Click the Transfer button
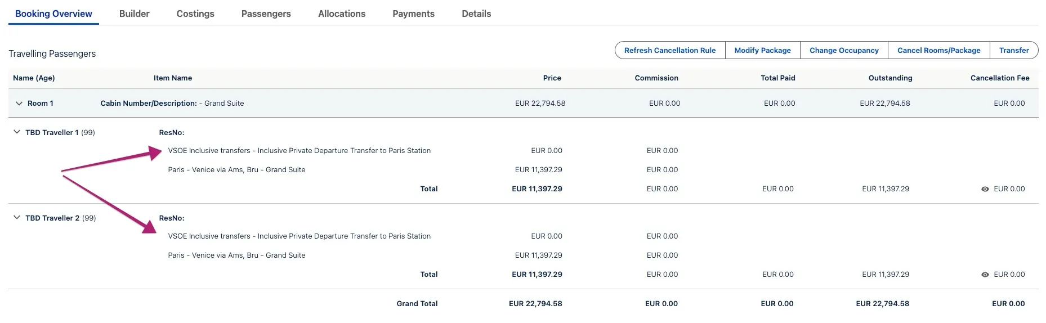The height and width of the screenshot is (323, 1046). tap(1014, 50)
